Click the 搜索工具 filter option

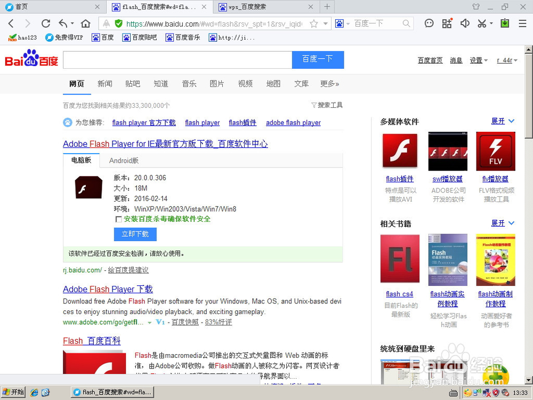click(x=327, y=105)
